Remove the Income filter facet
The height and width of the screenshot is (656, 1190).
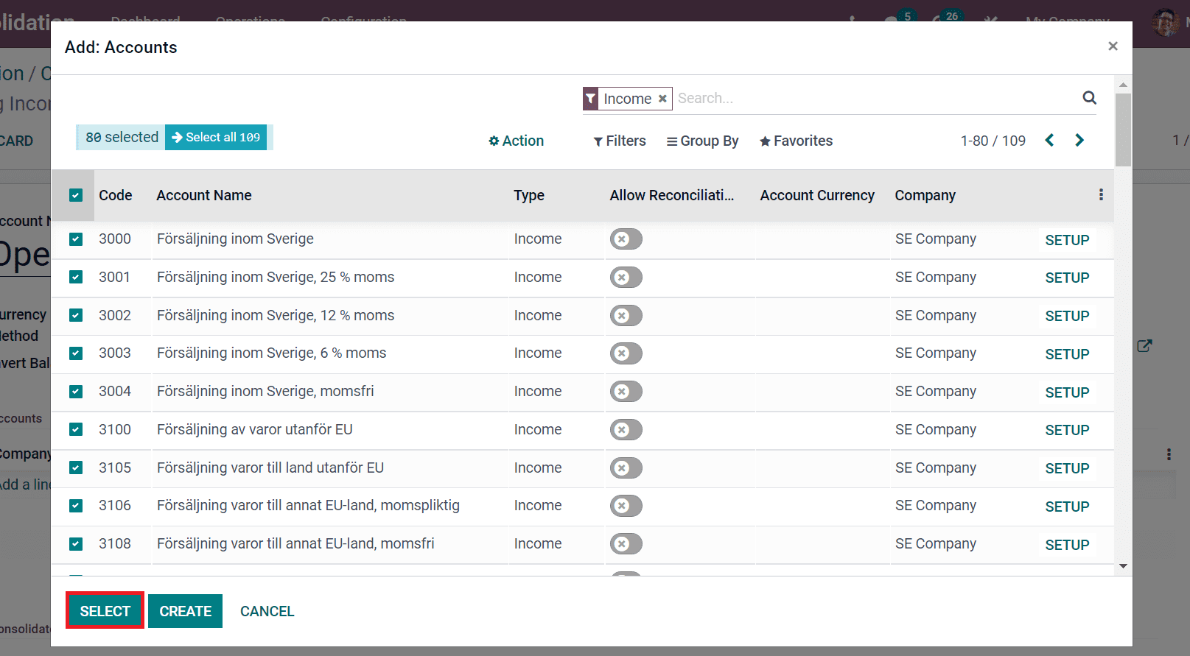tap(662, 99)
